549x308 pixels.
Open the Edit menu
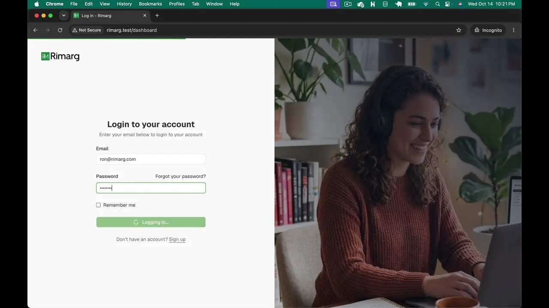(89, 4)
